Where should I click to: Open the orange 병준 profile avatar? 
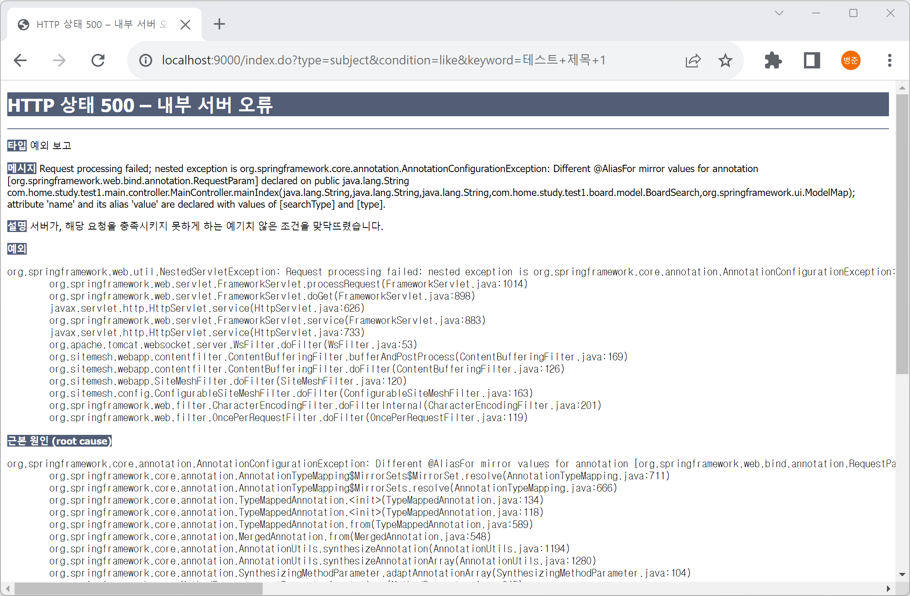(850, 61)
